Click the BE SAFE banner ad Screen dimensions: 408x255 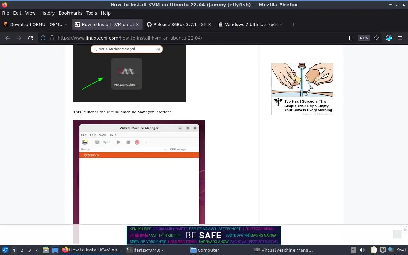pos(204,235)
